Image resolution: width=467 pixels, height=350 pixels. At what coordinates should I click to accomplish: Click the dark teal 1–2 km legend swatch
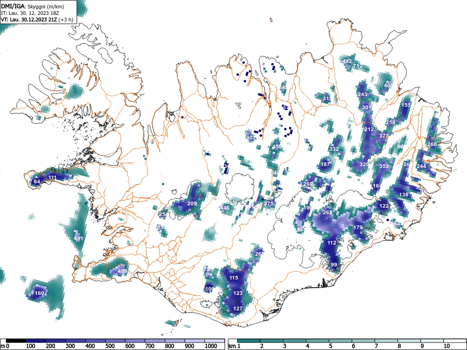point(249,341)
